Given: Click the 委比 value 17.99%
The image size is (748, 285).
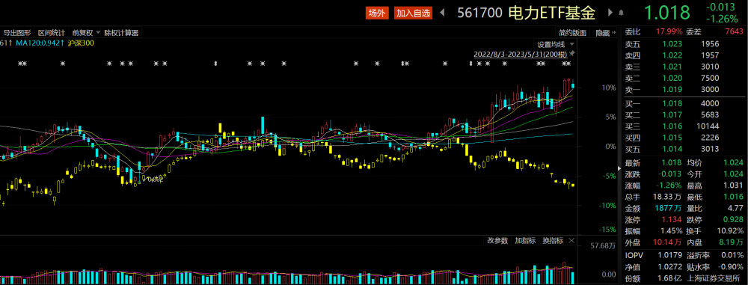Looking at the screenshot, I should pos(669,32).
